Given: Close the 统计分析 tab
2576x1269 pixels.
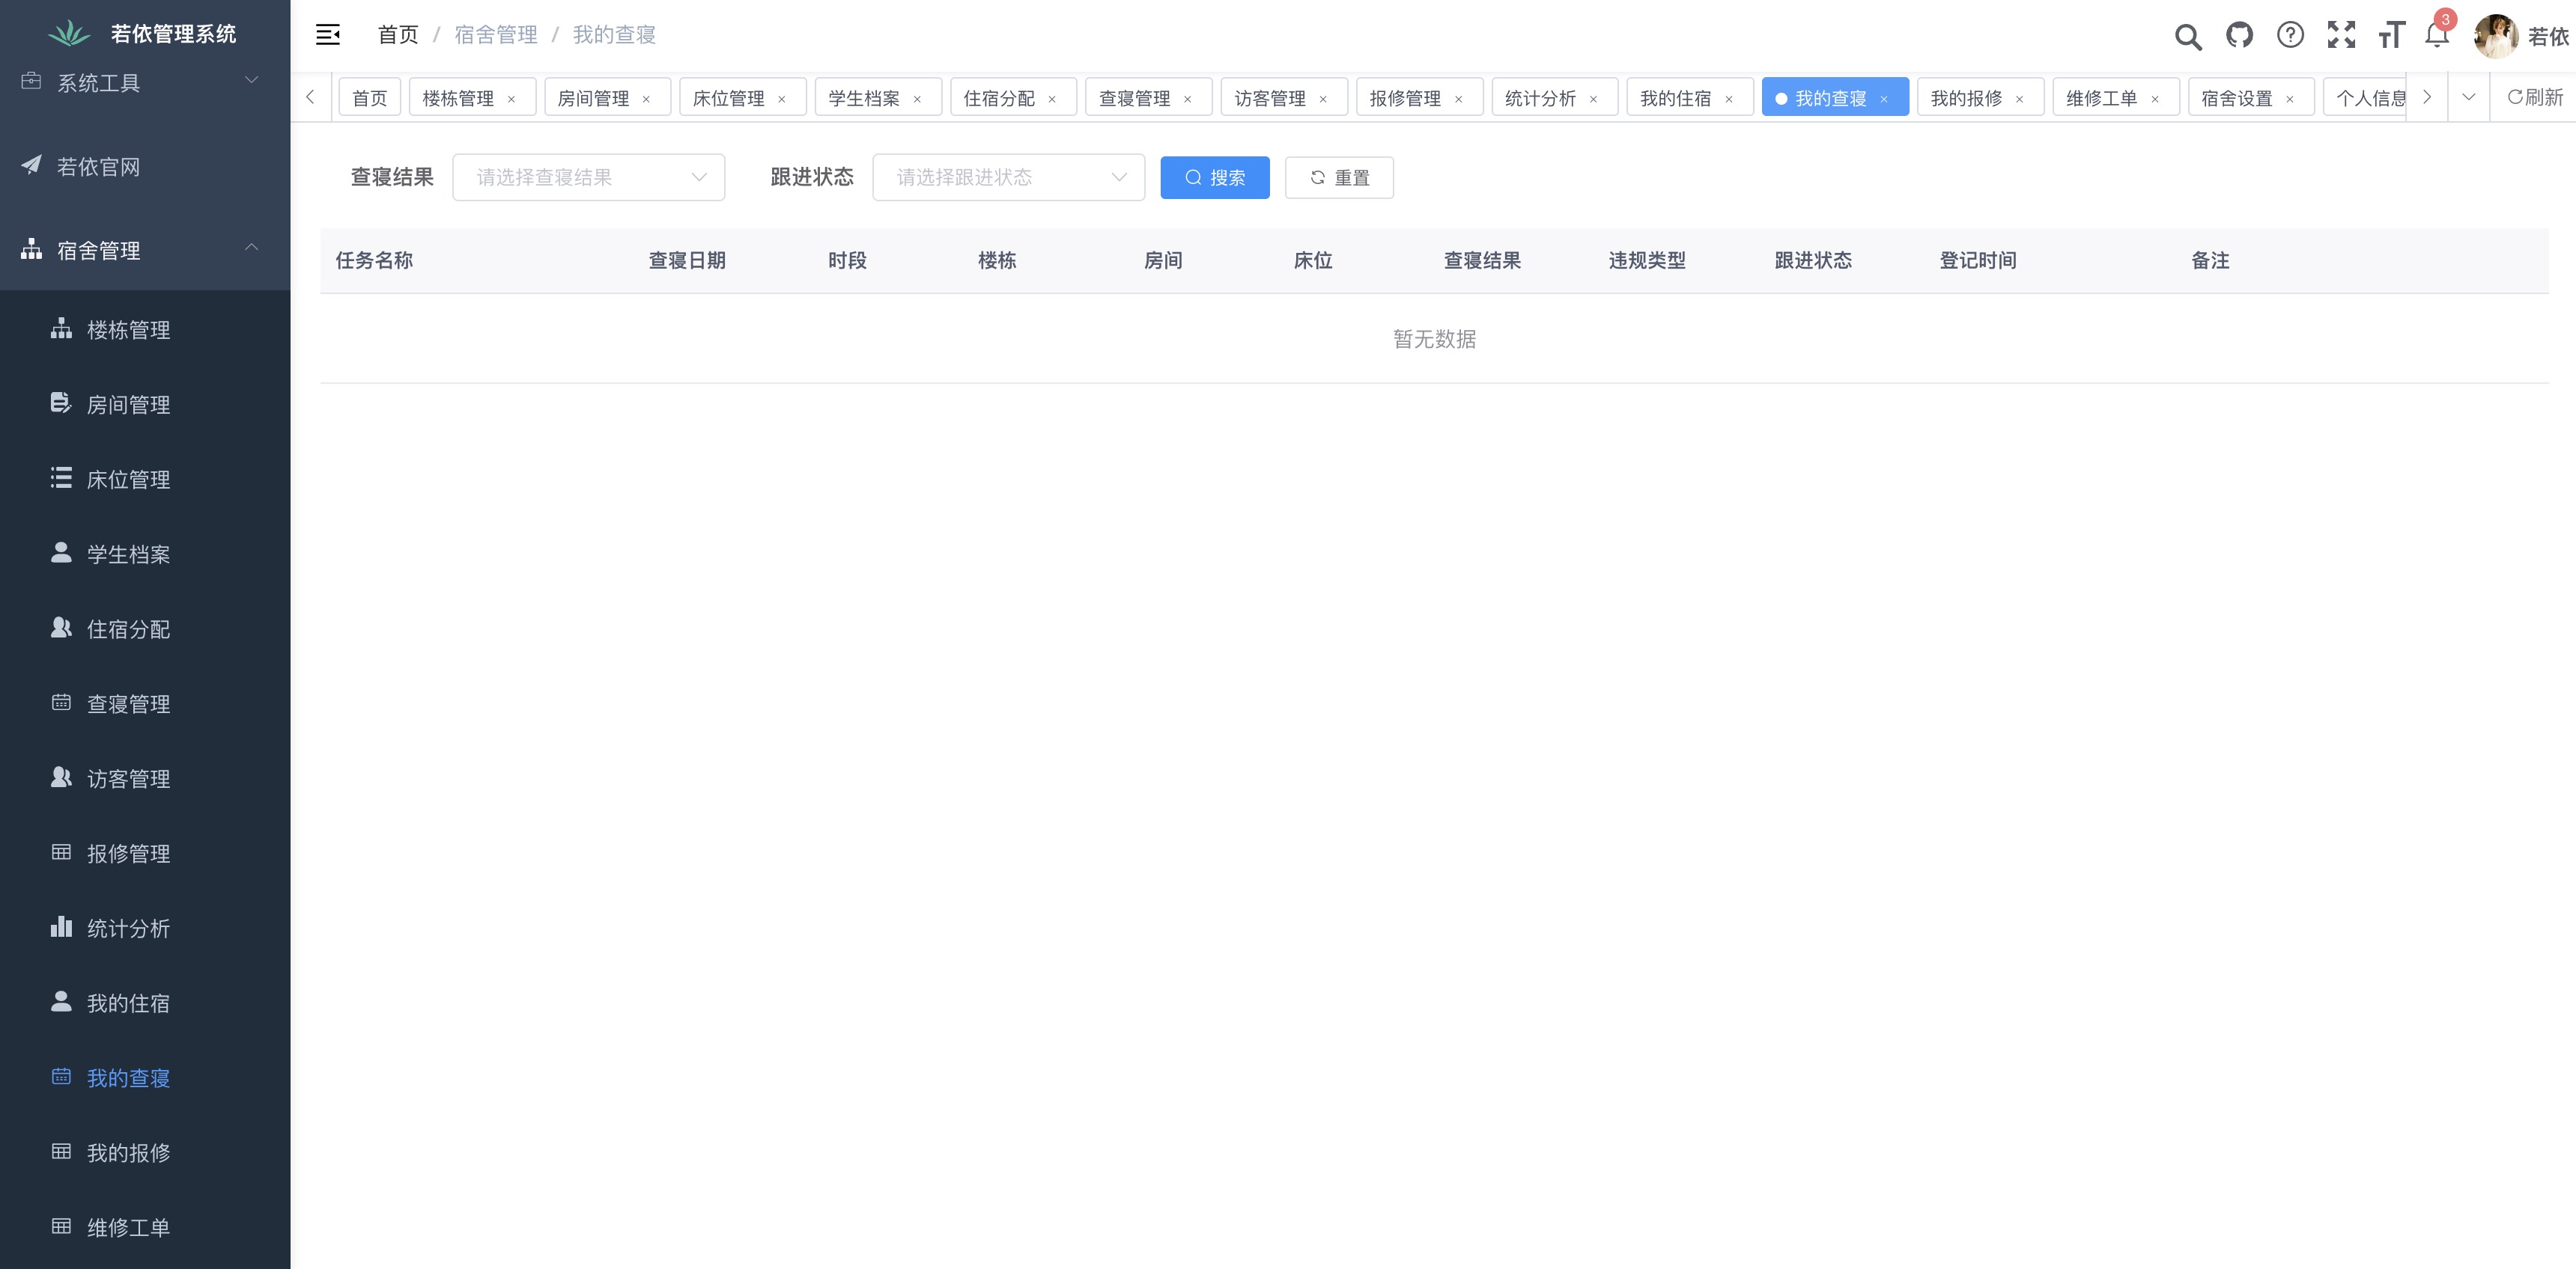Looking at the screenshot, I should coord(1594,99).
